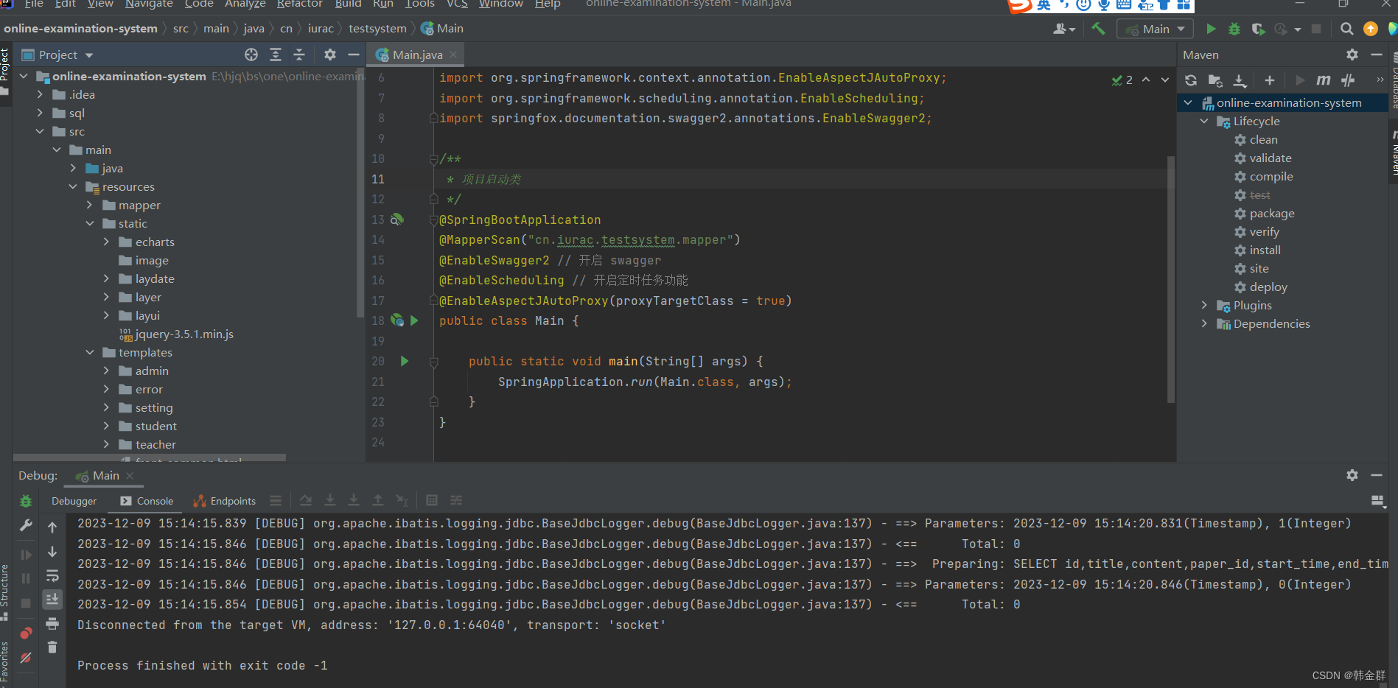Open Navigate menu

[x=149, y=4]
